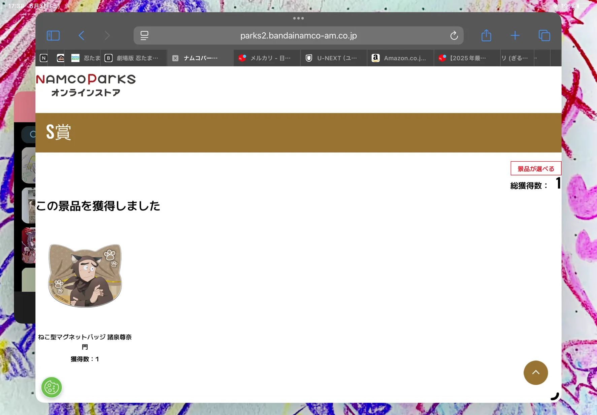Check the battery percentage in the status bar

[567, 6]
